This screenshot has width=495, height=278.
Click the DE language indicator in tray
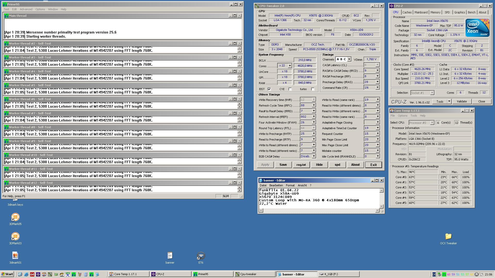[x=434, y=274]
